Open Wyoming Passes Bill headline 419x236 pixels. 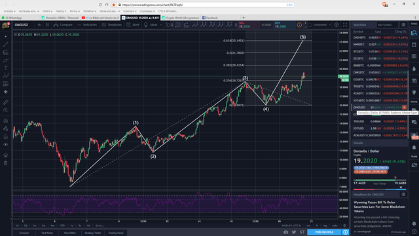coord(380,207)
